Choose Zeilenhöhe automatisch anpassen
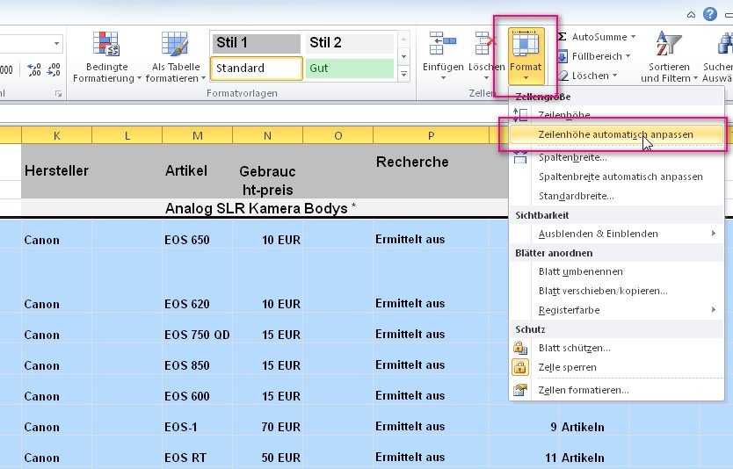 click(617, 134)
